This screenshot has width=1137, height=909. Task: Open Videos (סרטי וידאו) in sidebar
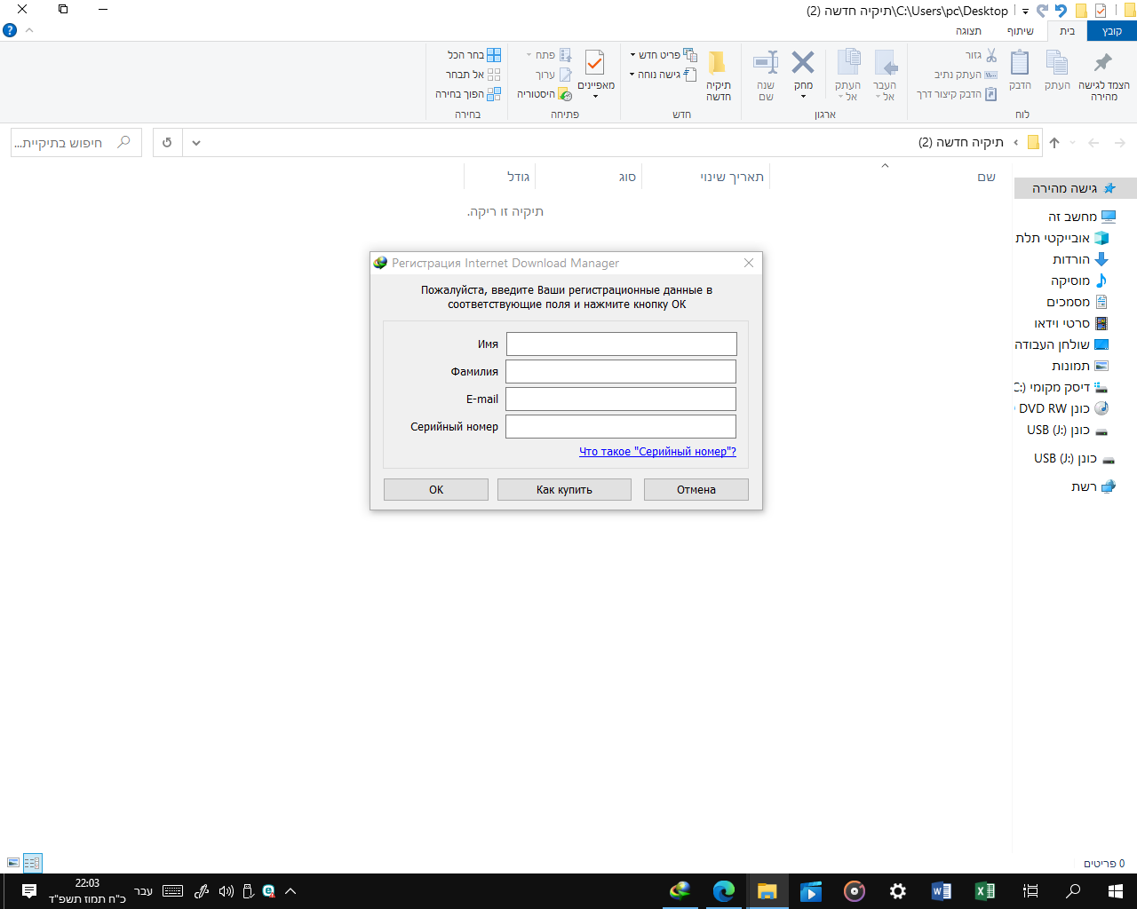point(1070,323)
